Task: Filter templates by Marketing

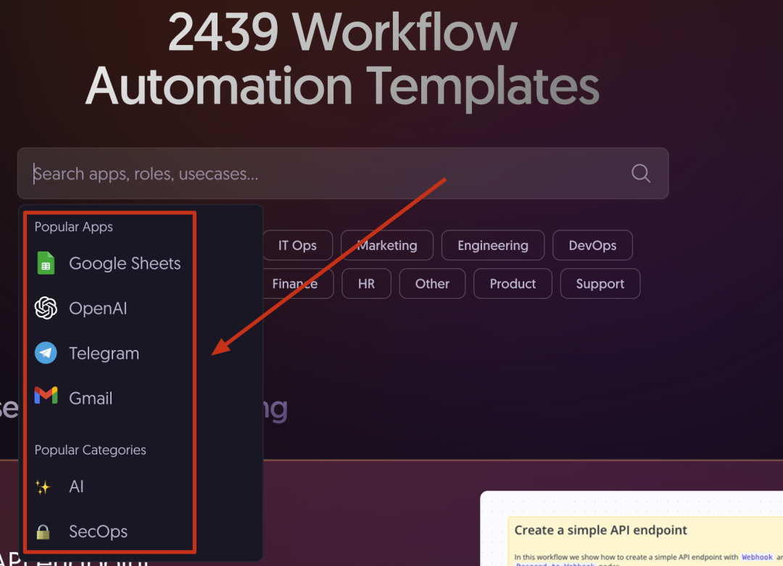Action: [387, 245]
